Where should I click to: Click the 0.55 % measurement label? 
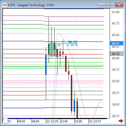pos(72,45)
